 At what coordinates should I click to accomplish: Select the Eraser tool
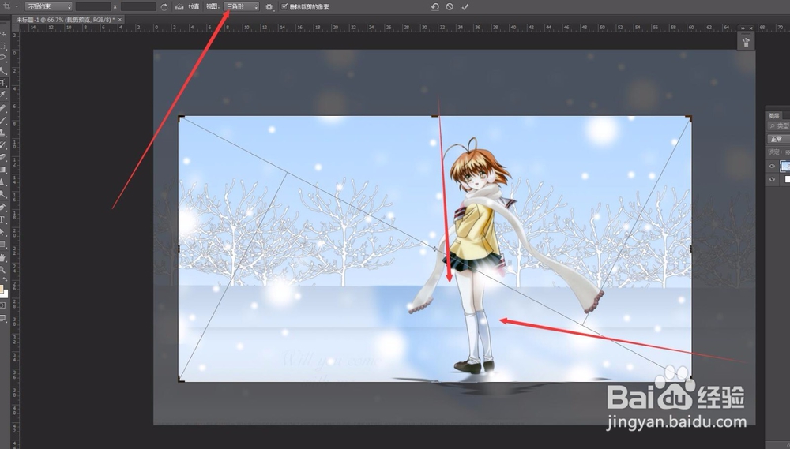3,156
